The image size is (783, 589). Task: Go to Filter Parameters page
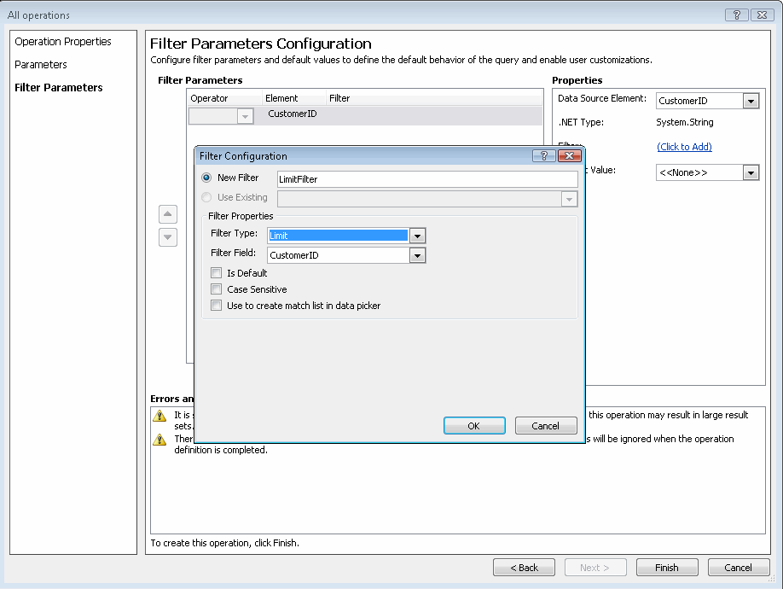point(58,87)
